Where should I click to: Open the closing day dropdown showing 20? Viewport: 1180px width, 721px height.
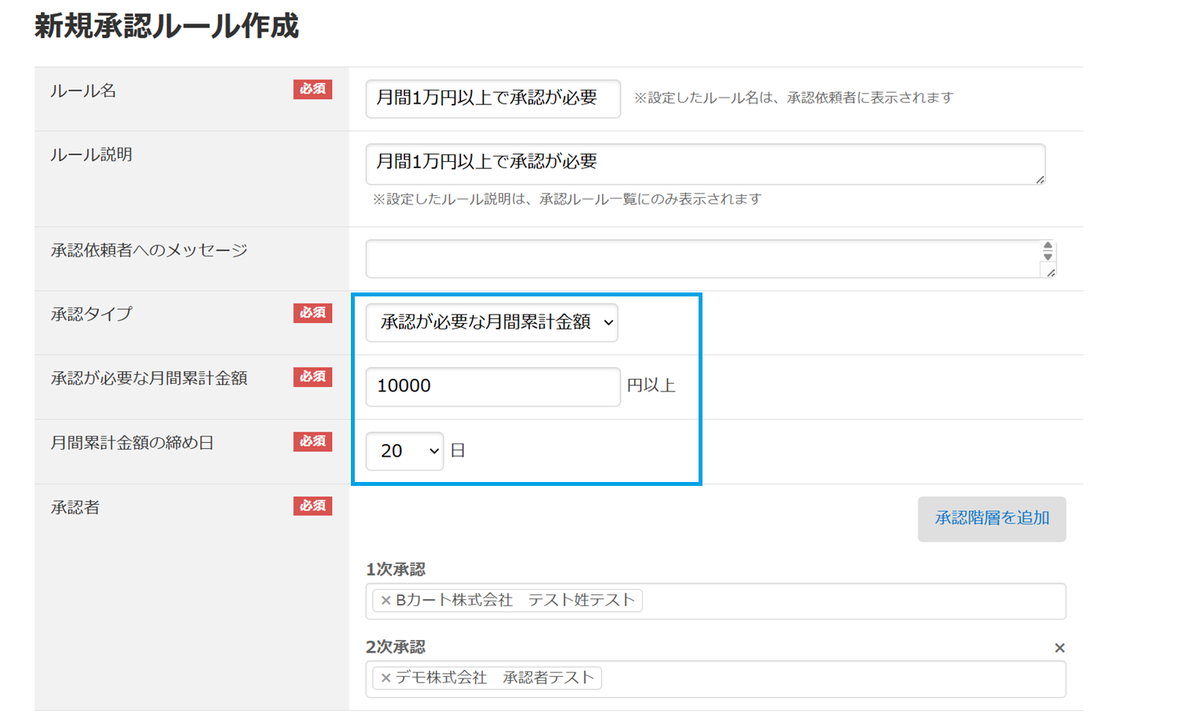pos(404,451)
